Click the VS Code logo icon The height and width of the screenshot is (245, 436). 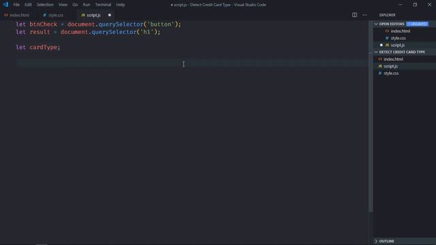(5, 5)
